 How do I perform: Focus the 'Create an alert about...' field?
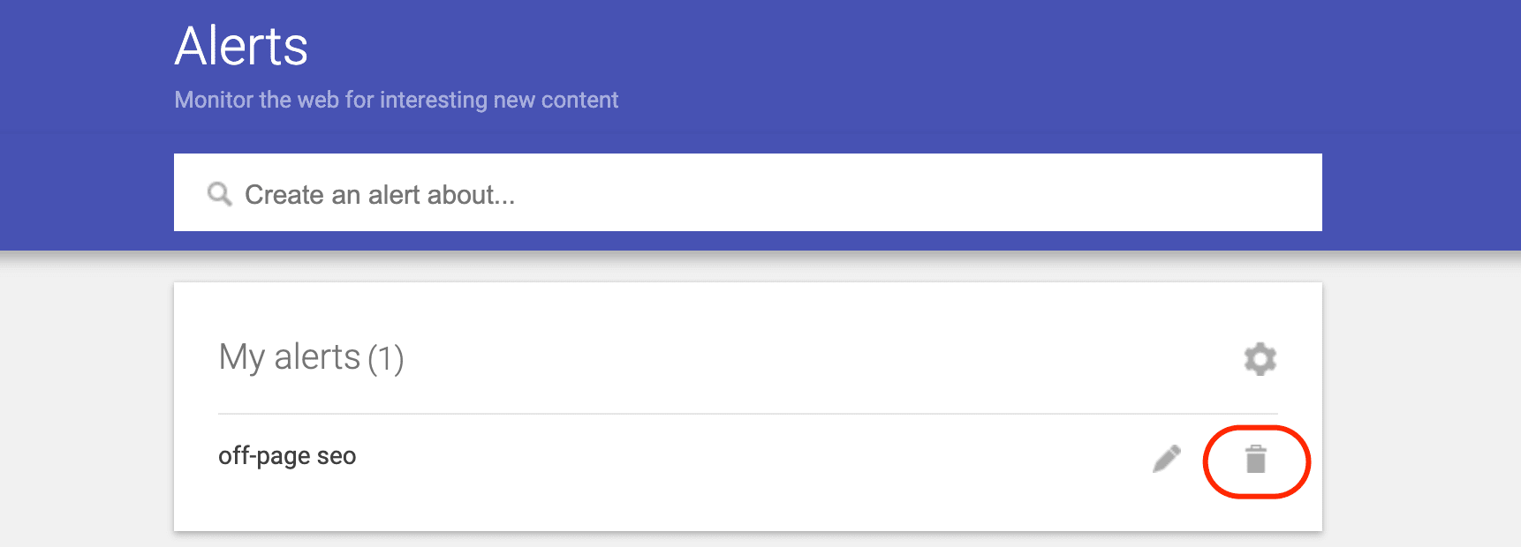747,192
